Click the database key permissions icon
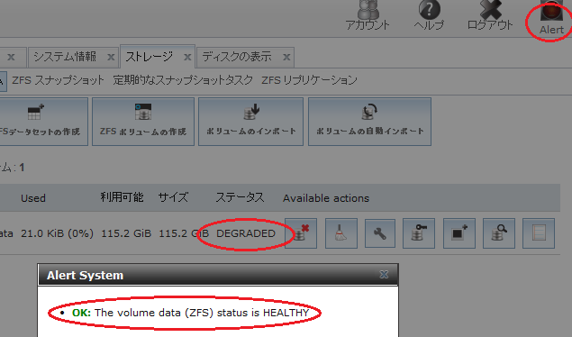This screenshot has width=572, height=337. coord(419,233)
